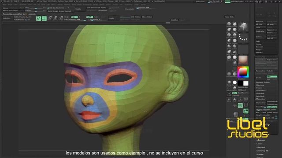Click the local symmetry icon
The image size is (282, 158).
[234, 105]
